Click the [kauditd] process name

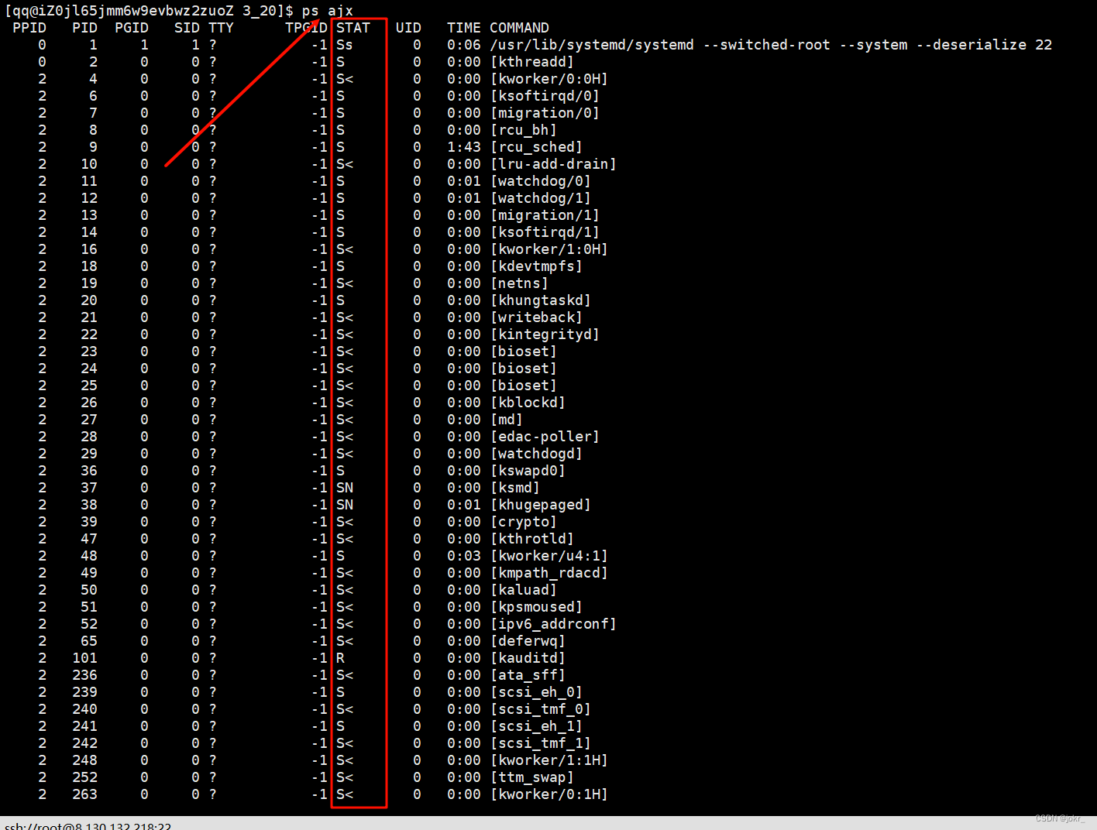528,658
